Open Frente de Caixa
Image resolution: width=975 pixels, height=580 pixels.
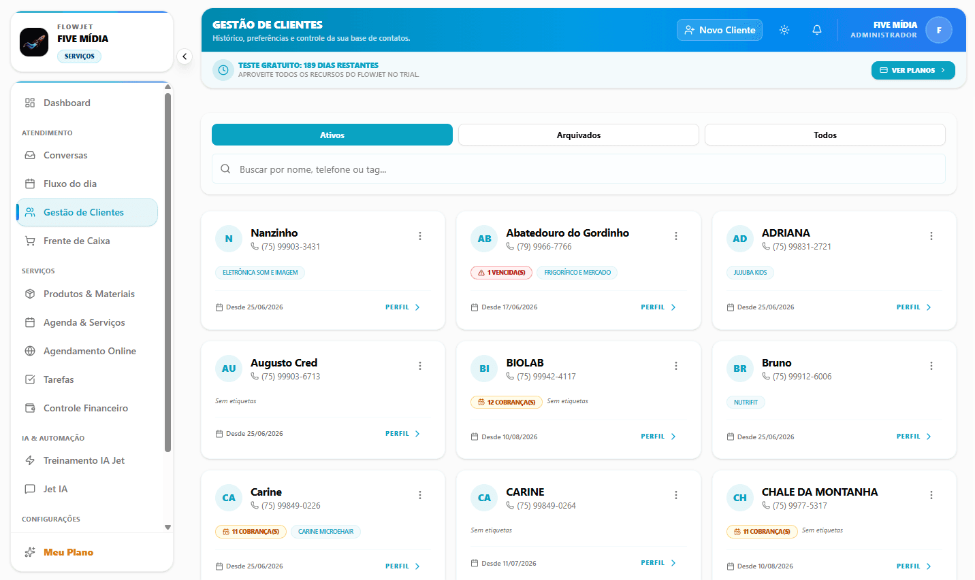click(87, 241)
